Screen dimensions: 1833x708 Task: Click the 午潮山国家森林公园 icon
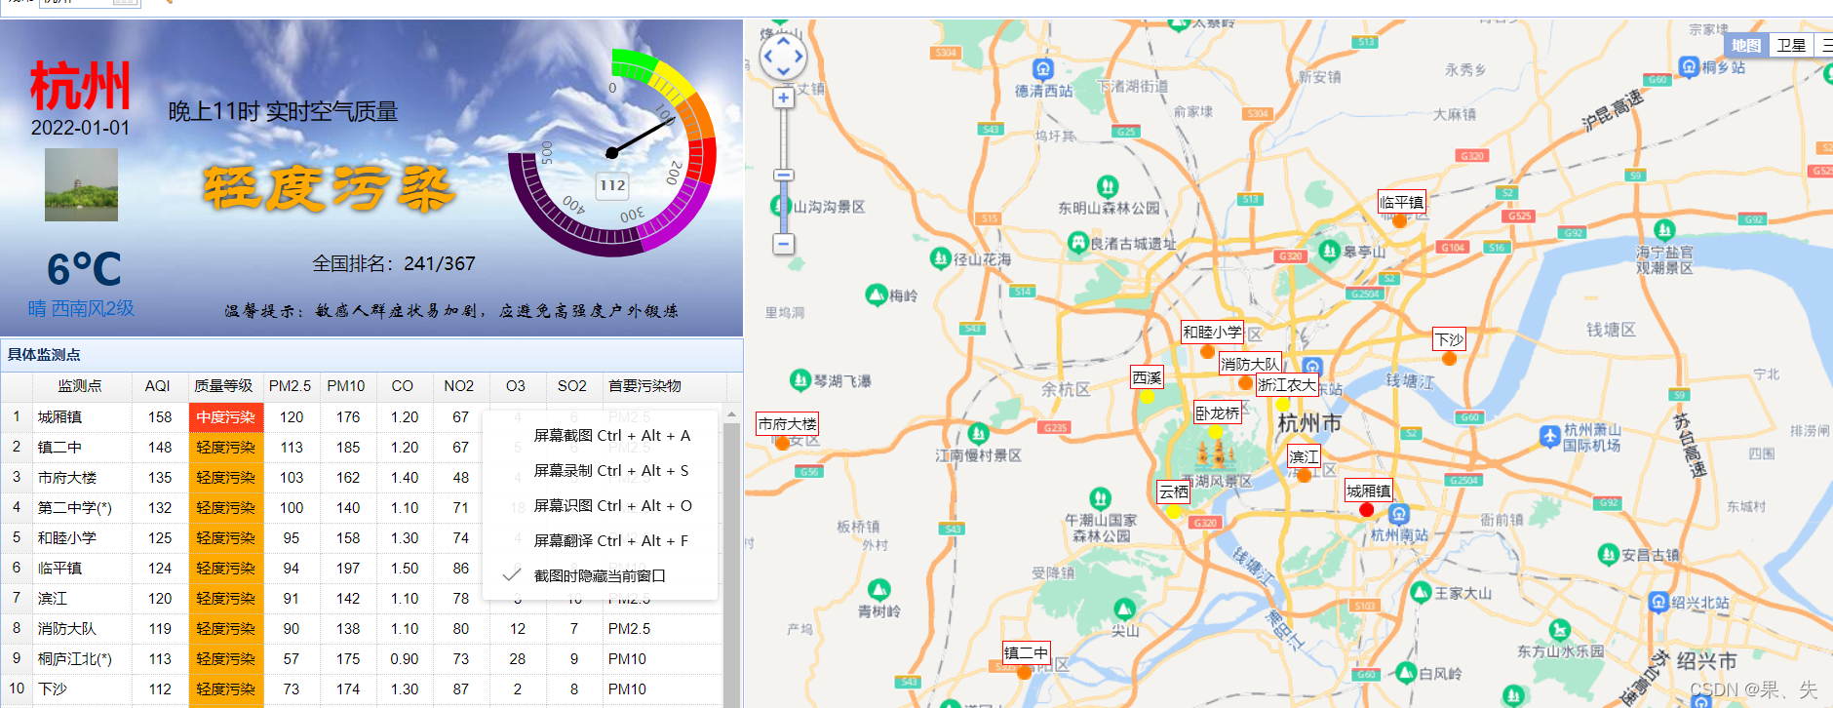tap(1100, 498)
